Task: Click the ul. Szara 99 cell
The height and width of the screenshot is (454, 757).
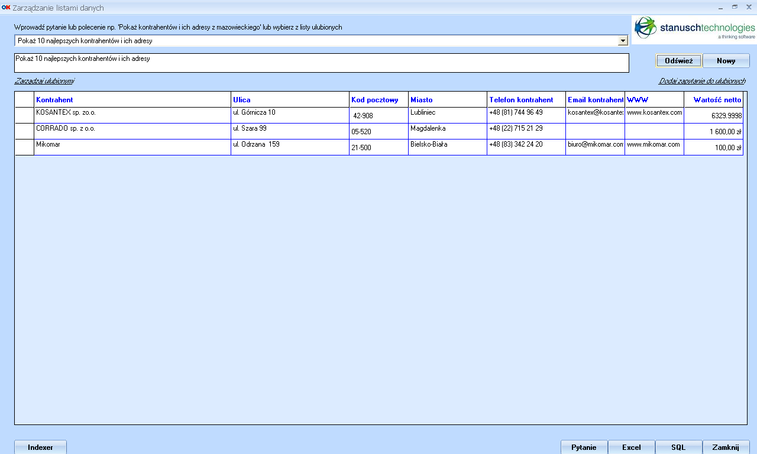Action: 290,131
